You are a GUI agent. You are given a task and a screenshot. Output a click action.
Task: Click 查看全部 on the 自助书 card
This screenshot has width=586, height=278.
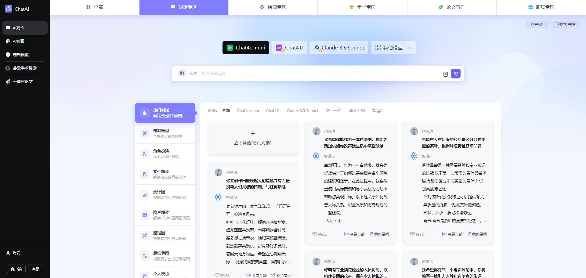point(354,234)
